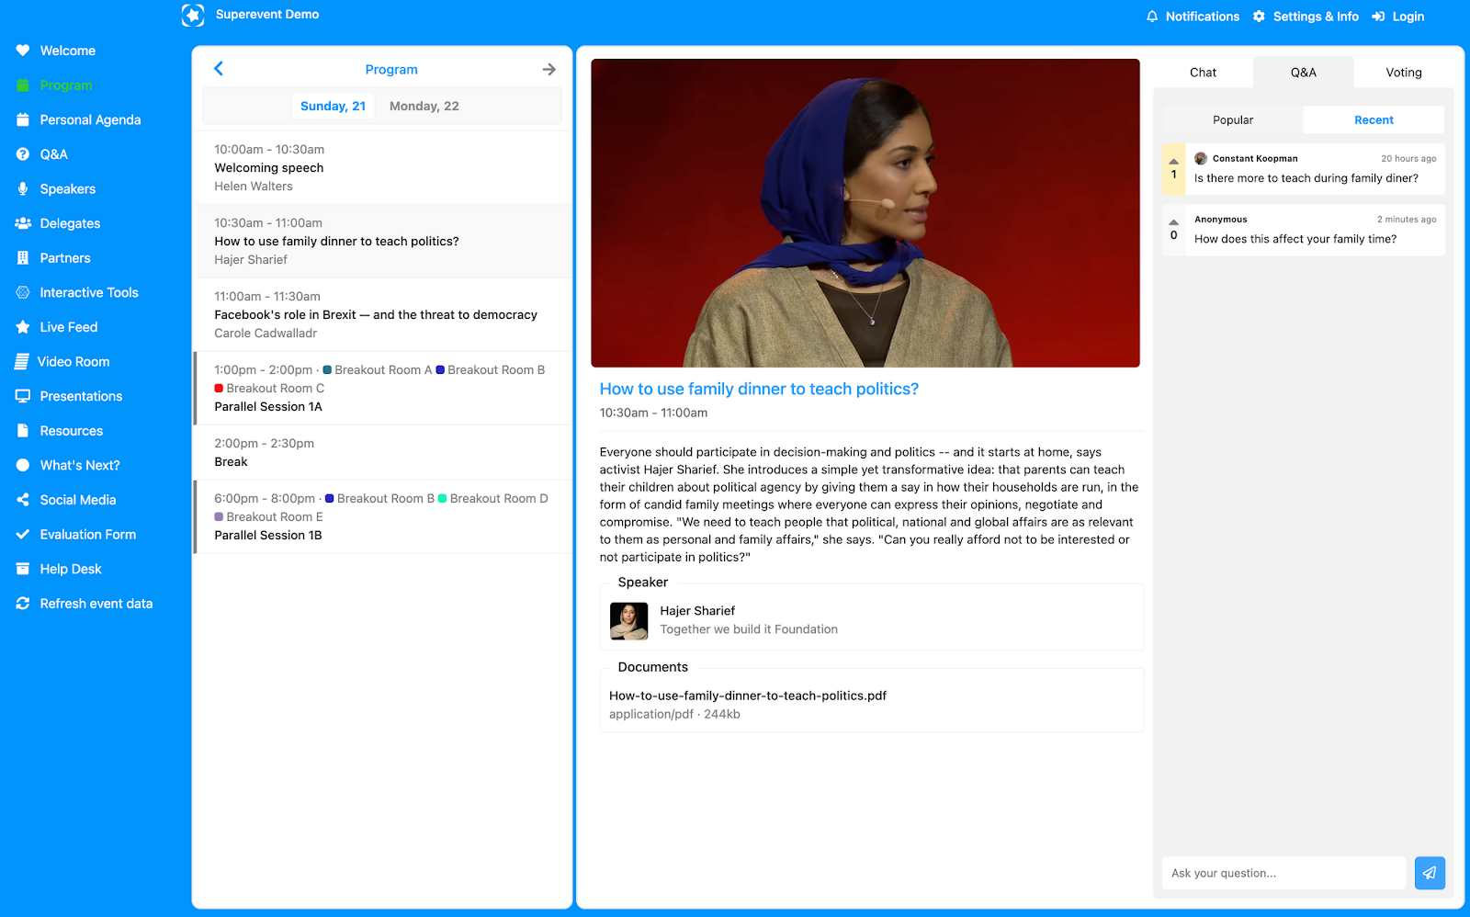Click the Refresh event data sync icon
Image resolution: width=1470 pixels, height=917 pixels.
pyautogui.click(x=23, y=604)
